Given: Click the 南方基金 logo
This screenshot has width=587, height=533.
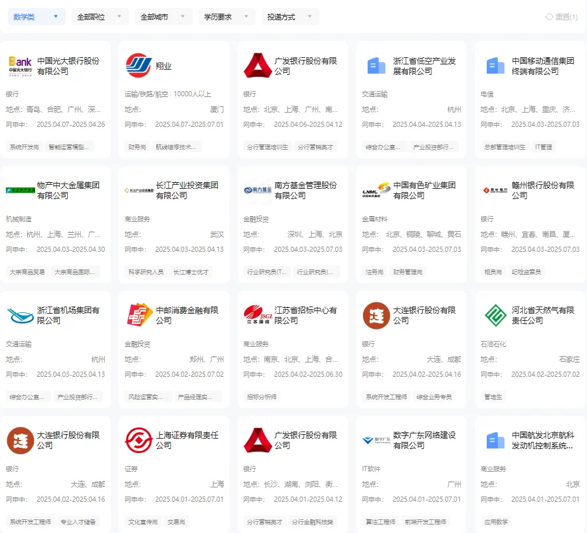Looking at the screenshot, I should coord(258,190).
